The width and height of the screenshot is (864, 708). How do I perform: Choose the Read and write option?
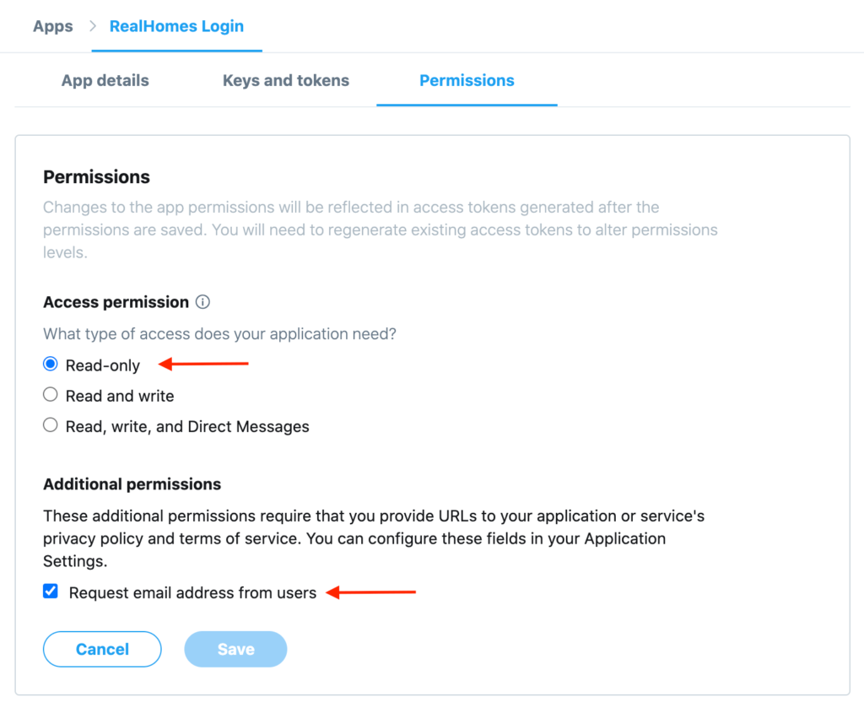[x=51, y=395]
